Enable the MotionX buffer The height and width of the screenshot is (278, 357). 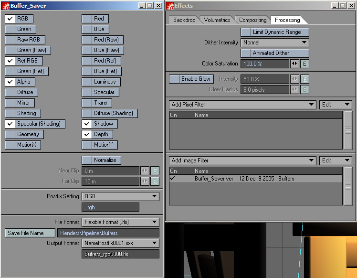pos(10,145)
